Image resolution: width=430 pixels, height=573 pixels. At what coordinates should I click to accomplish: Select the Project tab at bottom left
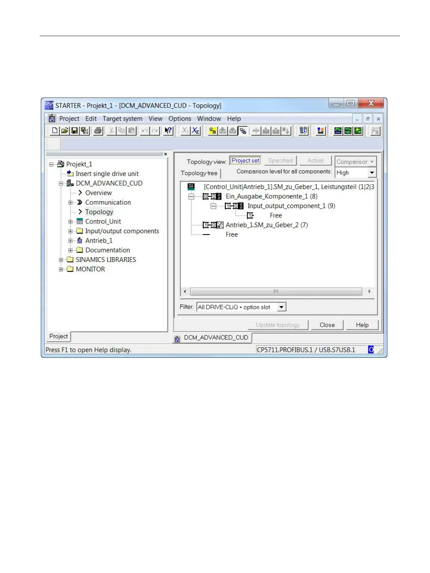[x=58, y=336]
